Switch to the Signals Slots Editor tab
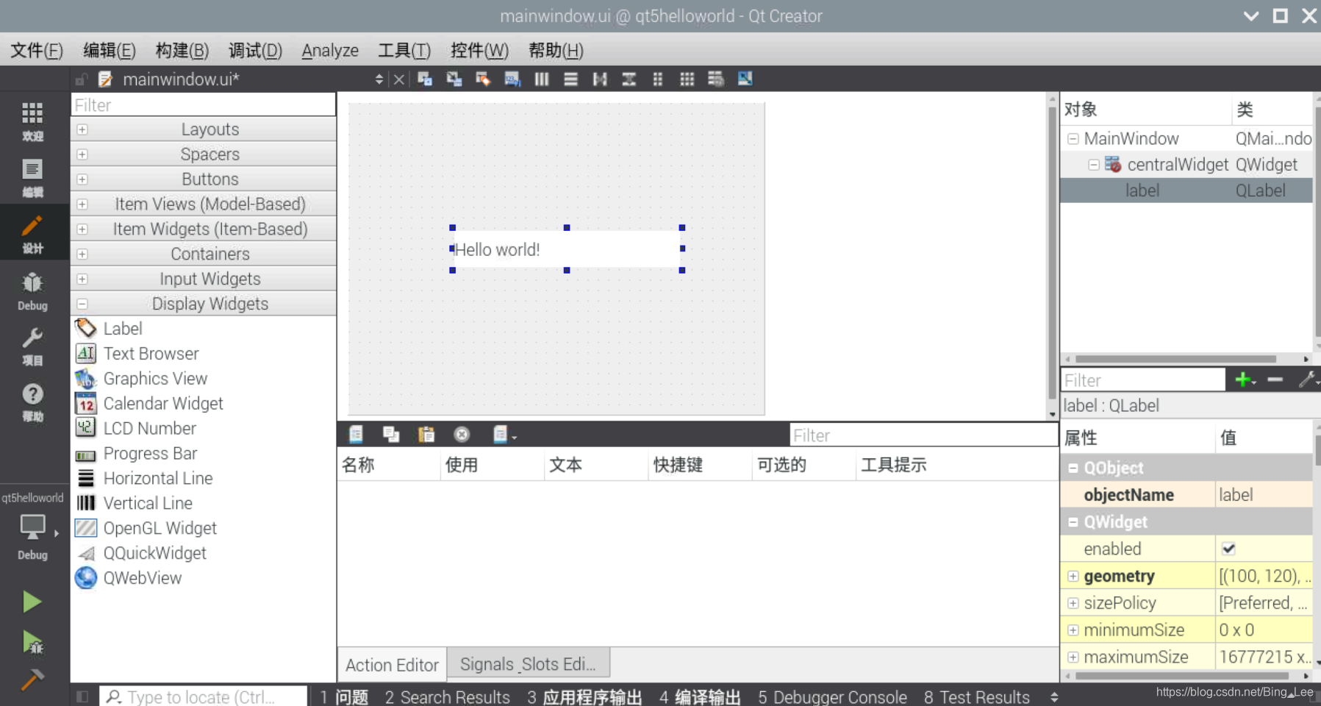Viewport: 1321px width, 706px height. (x=528, y=663)
